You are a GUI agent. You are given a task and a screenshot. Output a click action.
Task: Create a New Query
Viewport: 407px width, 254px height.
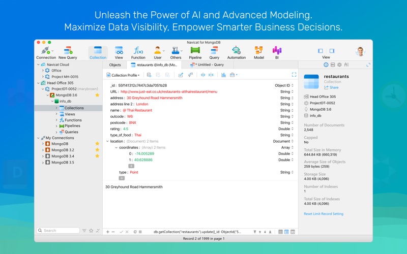point(68,53)
